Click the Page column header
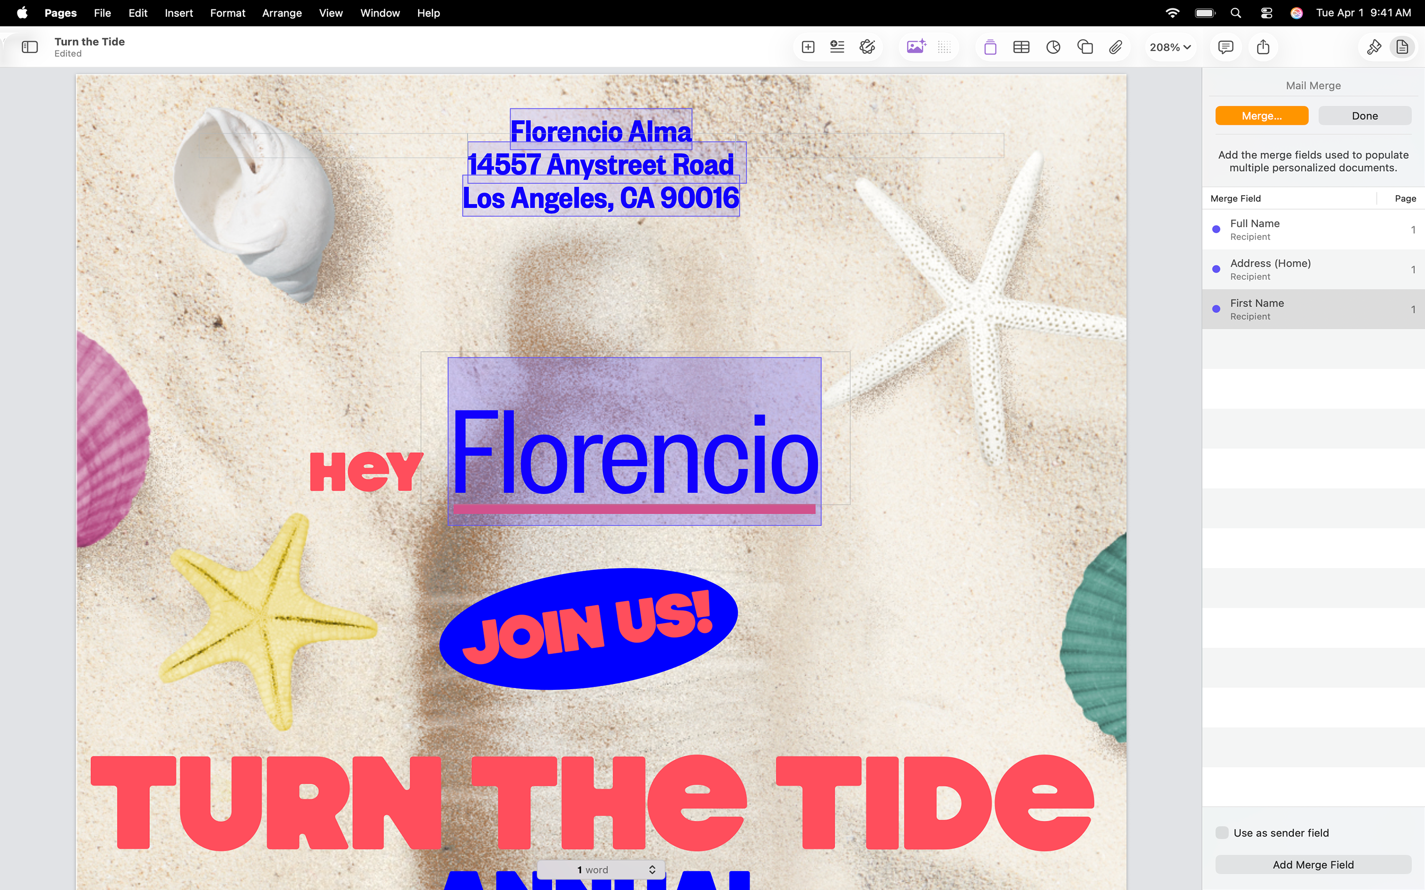This screenshot has height=890, width=1425. [x=1405, y=198]
